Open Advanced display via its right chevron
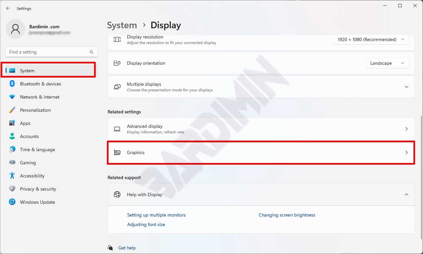 pos(407,129)
